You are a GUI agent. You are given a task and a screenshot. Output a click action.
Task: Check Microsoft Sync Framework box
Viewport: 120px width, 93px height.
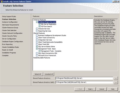[x=37, y=55]
